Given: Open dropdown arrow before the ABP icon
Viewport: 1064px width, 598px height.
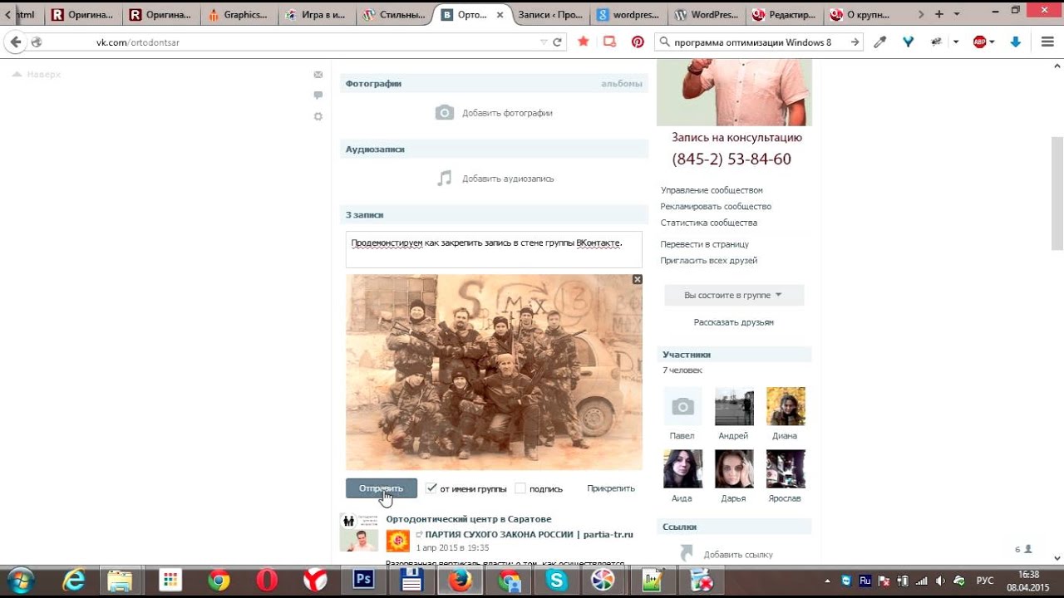Looking at the screenshot, I should point(956,42).
